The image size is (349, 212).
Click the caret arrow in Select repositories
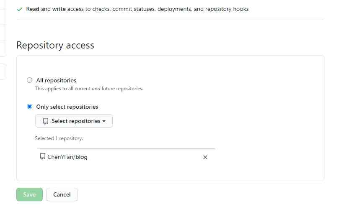[104, 121]
